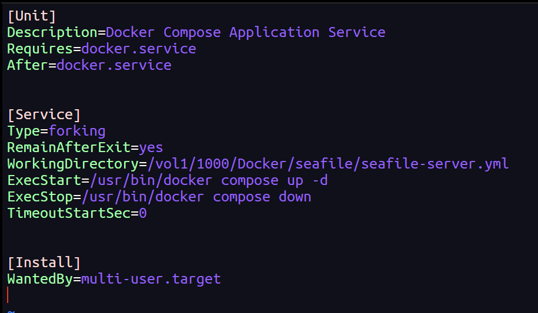Click the text 'Docker Compose Application Service'

click(245, 32)
